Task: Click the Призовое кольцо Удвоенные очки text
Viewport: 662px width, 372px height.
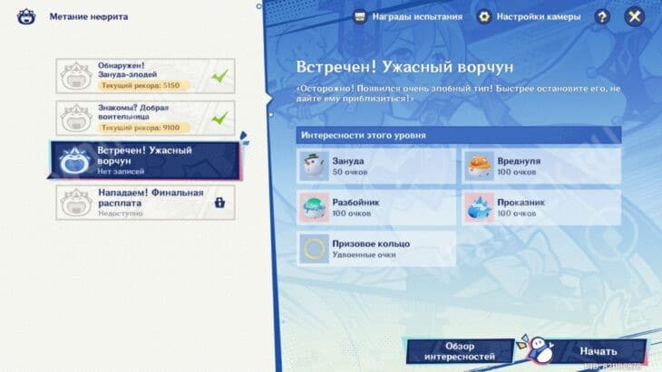Action: tap(371, 249)
